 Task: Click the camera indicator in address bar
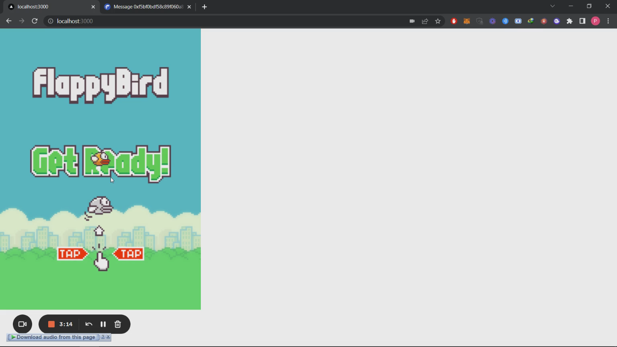[x=412, y=21]
